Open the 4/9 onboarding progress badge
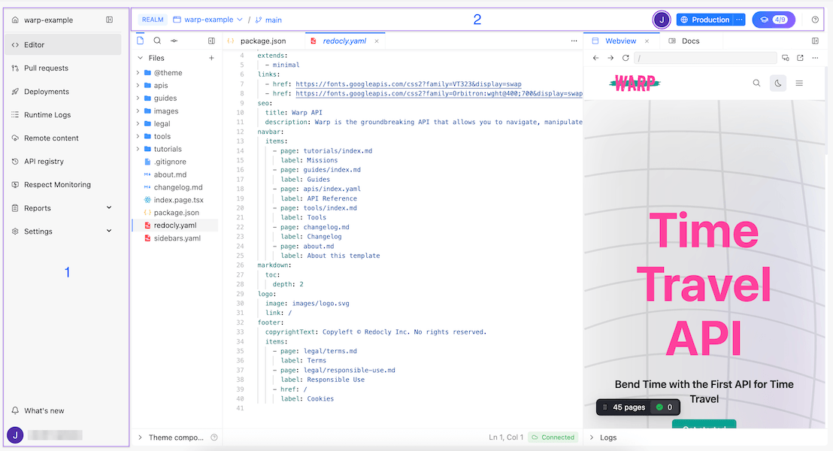Viewport: 833px width, 451px height. click(774, 20)
